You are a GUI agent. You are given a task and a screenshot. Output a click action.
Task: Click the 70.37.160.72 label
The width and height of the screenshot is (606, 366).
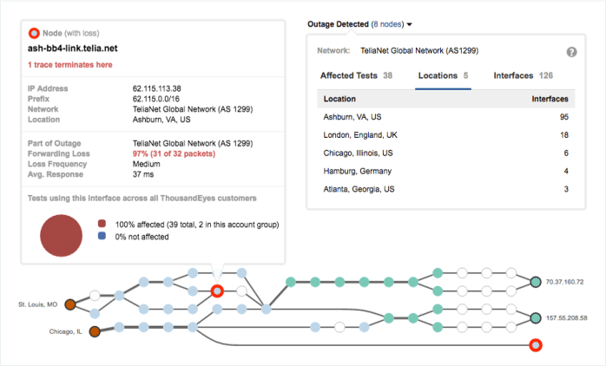564,282
